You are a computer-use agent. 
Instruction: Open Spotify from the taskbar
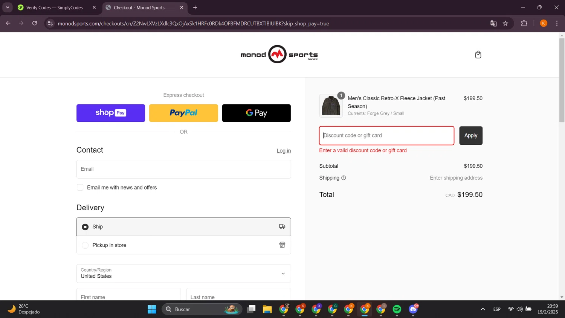(397, 309)
